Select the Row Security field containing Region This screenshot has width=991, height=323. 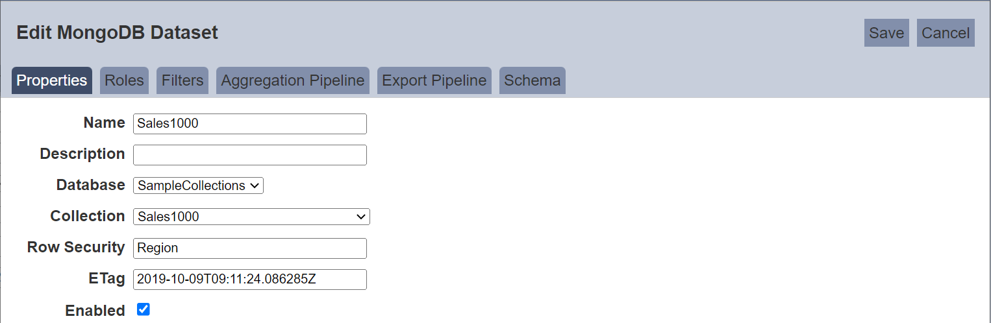250,248
